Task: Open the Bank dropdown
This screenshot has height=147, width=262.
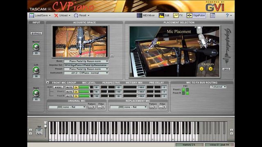Action: coord(86,61)
